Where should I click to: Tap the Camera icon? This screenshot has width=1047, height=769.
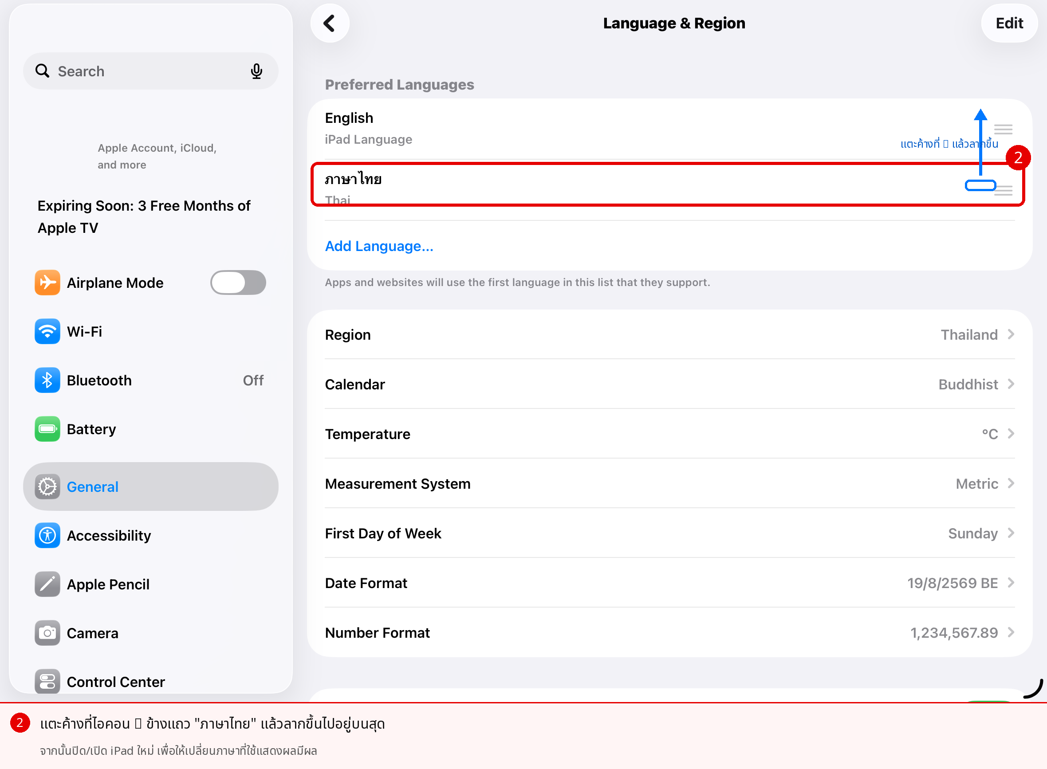click(47, 633)
